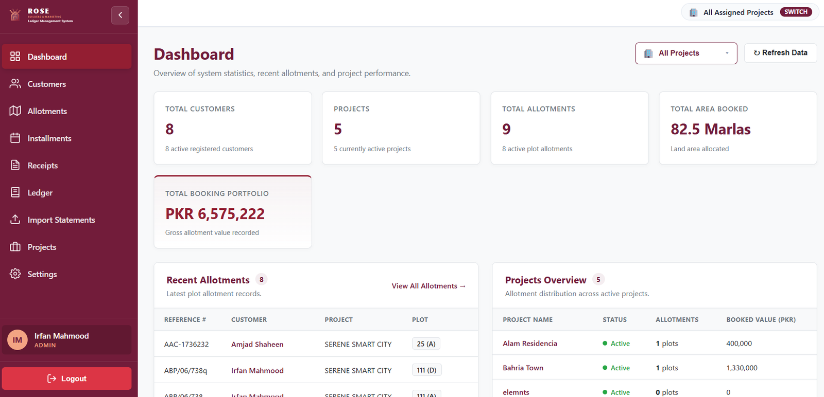Go to the Allotments page
The width and height of the screenshot is (824, 397).
click(x=66, y=111)
